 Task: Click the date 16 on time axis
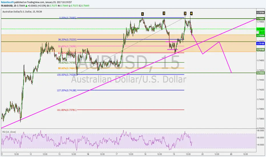click(88, 154)
